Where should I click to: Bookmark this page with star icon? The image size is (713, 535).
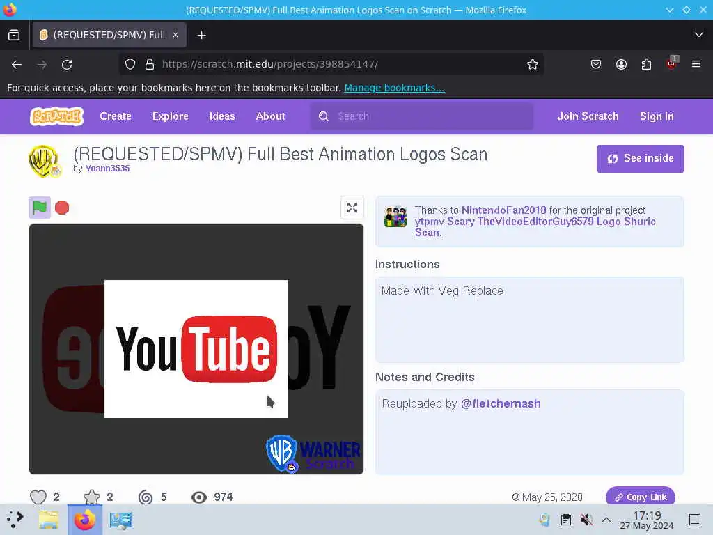click(x=533, y=65)
